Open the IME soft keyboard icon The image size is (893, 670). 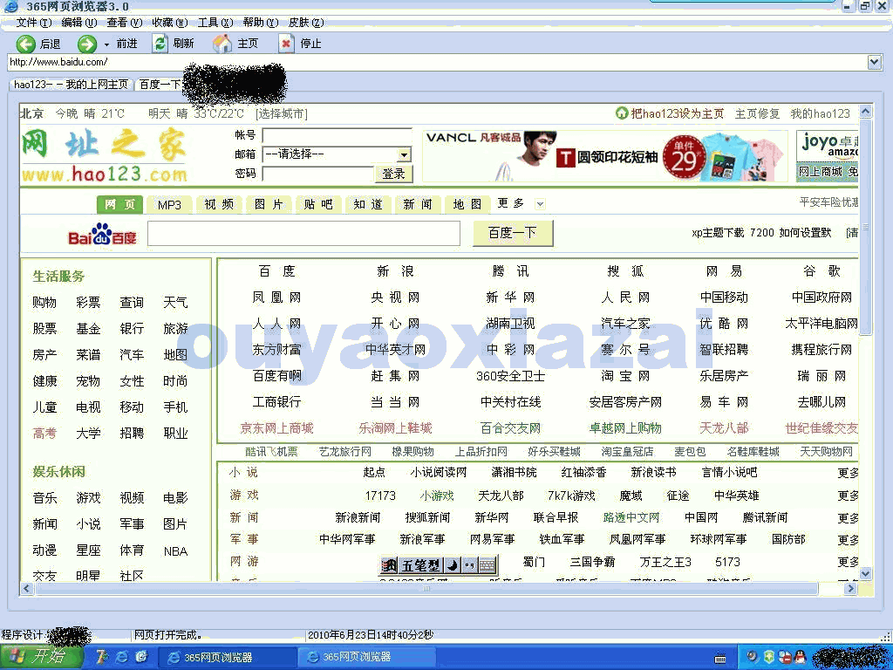(x=487, y=565)
